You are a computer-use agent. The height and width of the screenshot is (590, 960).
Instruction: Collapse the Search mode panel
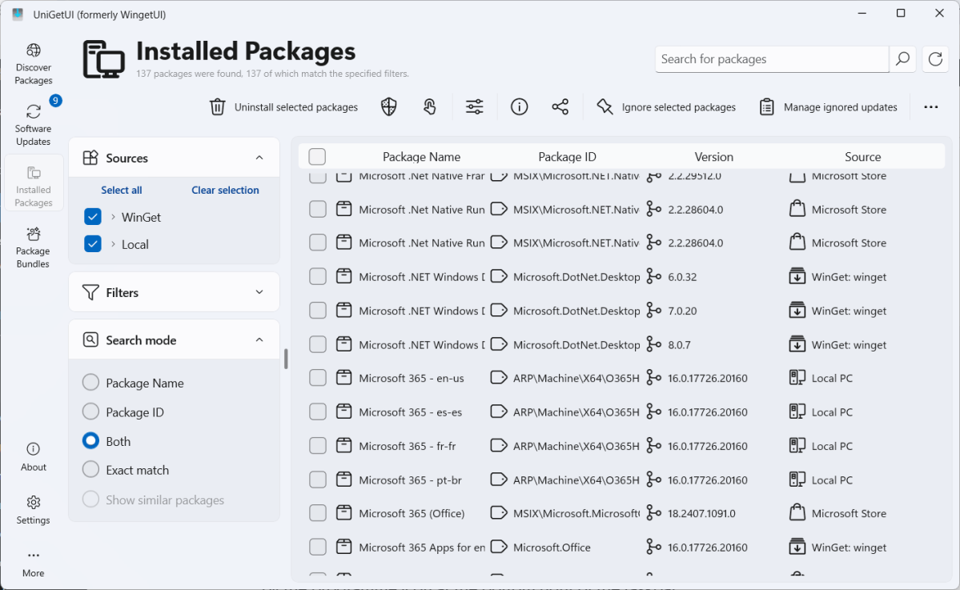(x=259, y=340)
